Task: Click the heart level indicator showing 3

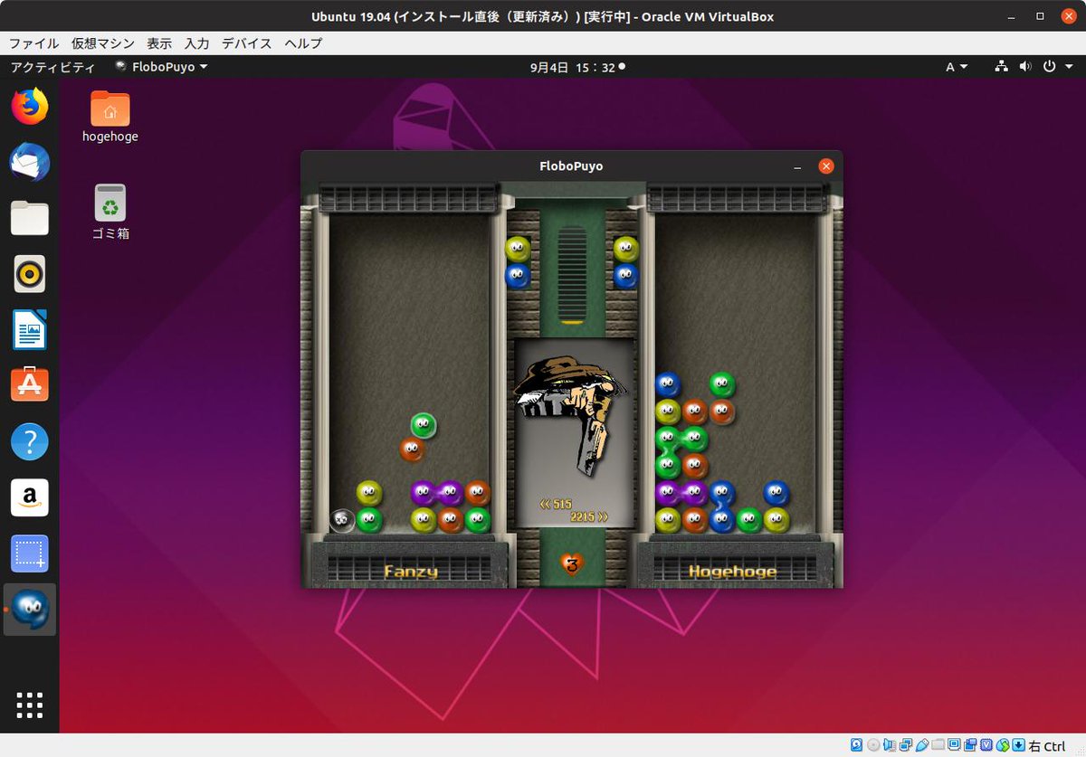Action: click(571, 564)
